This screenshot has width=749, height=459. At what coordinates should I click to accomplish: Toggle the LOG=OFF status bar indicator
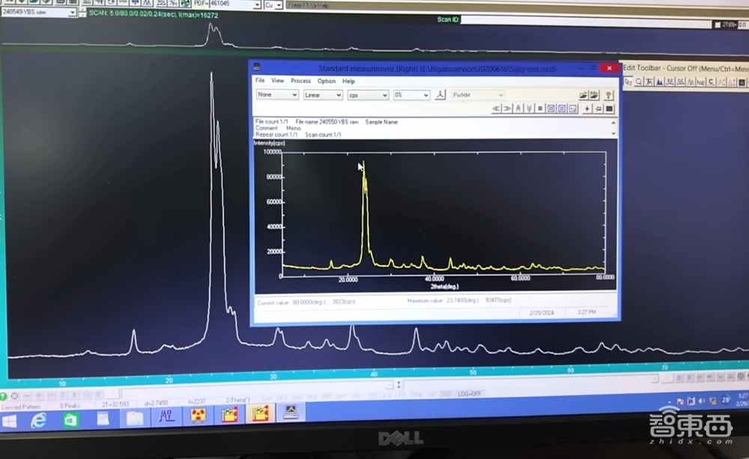[470, 394]
